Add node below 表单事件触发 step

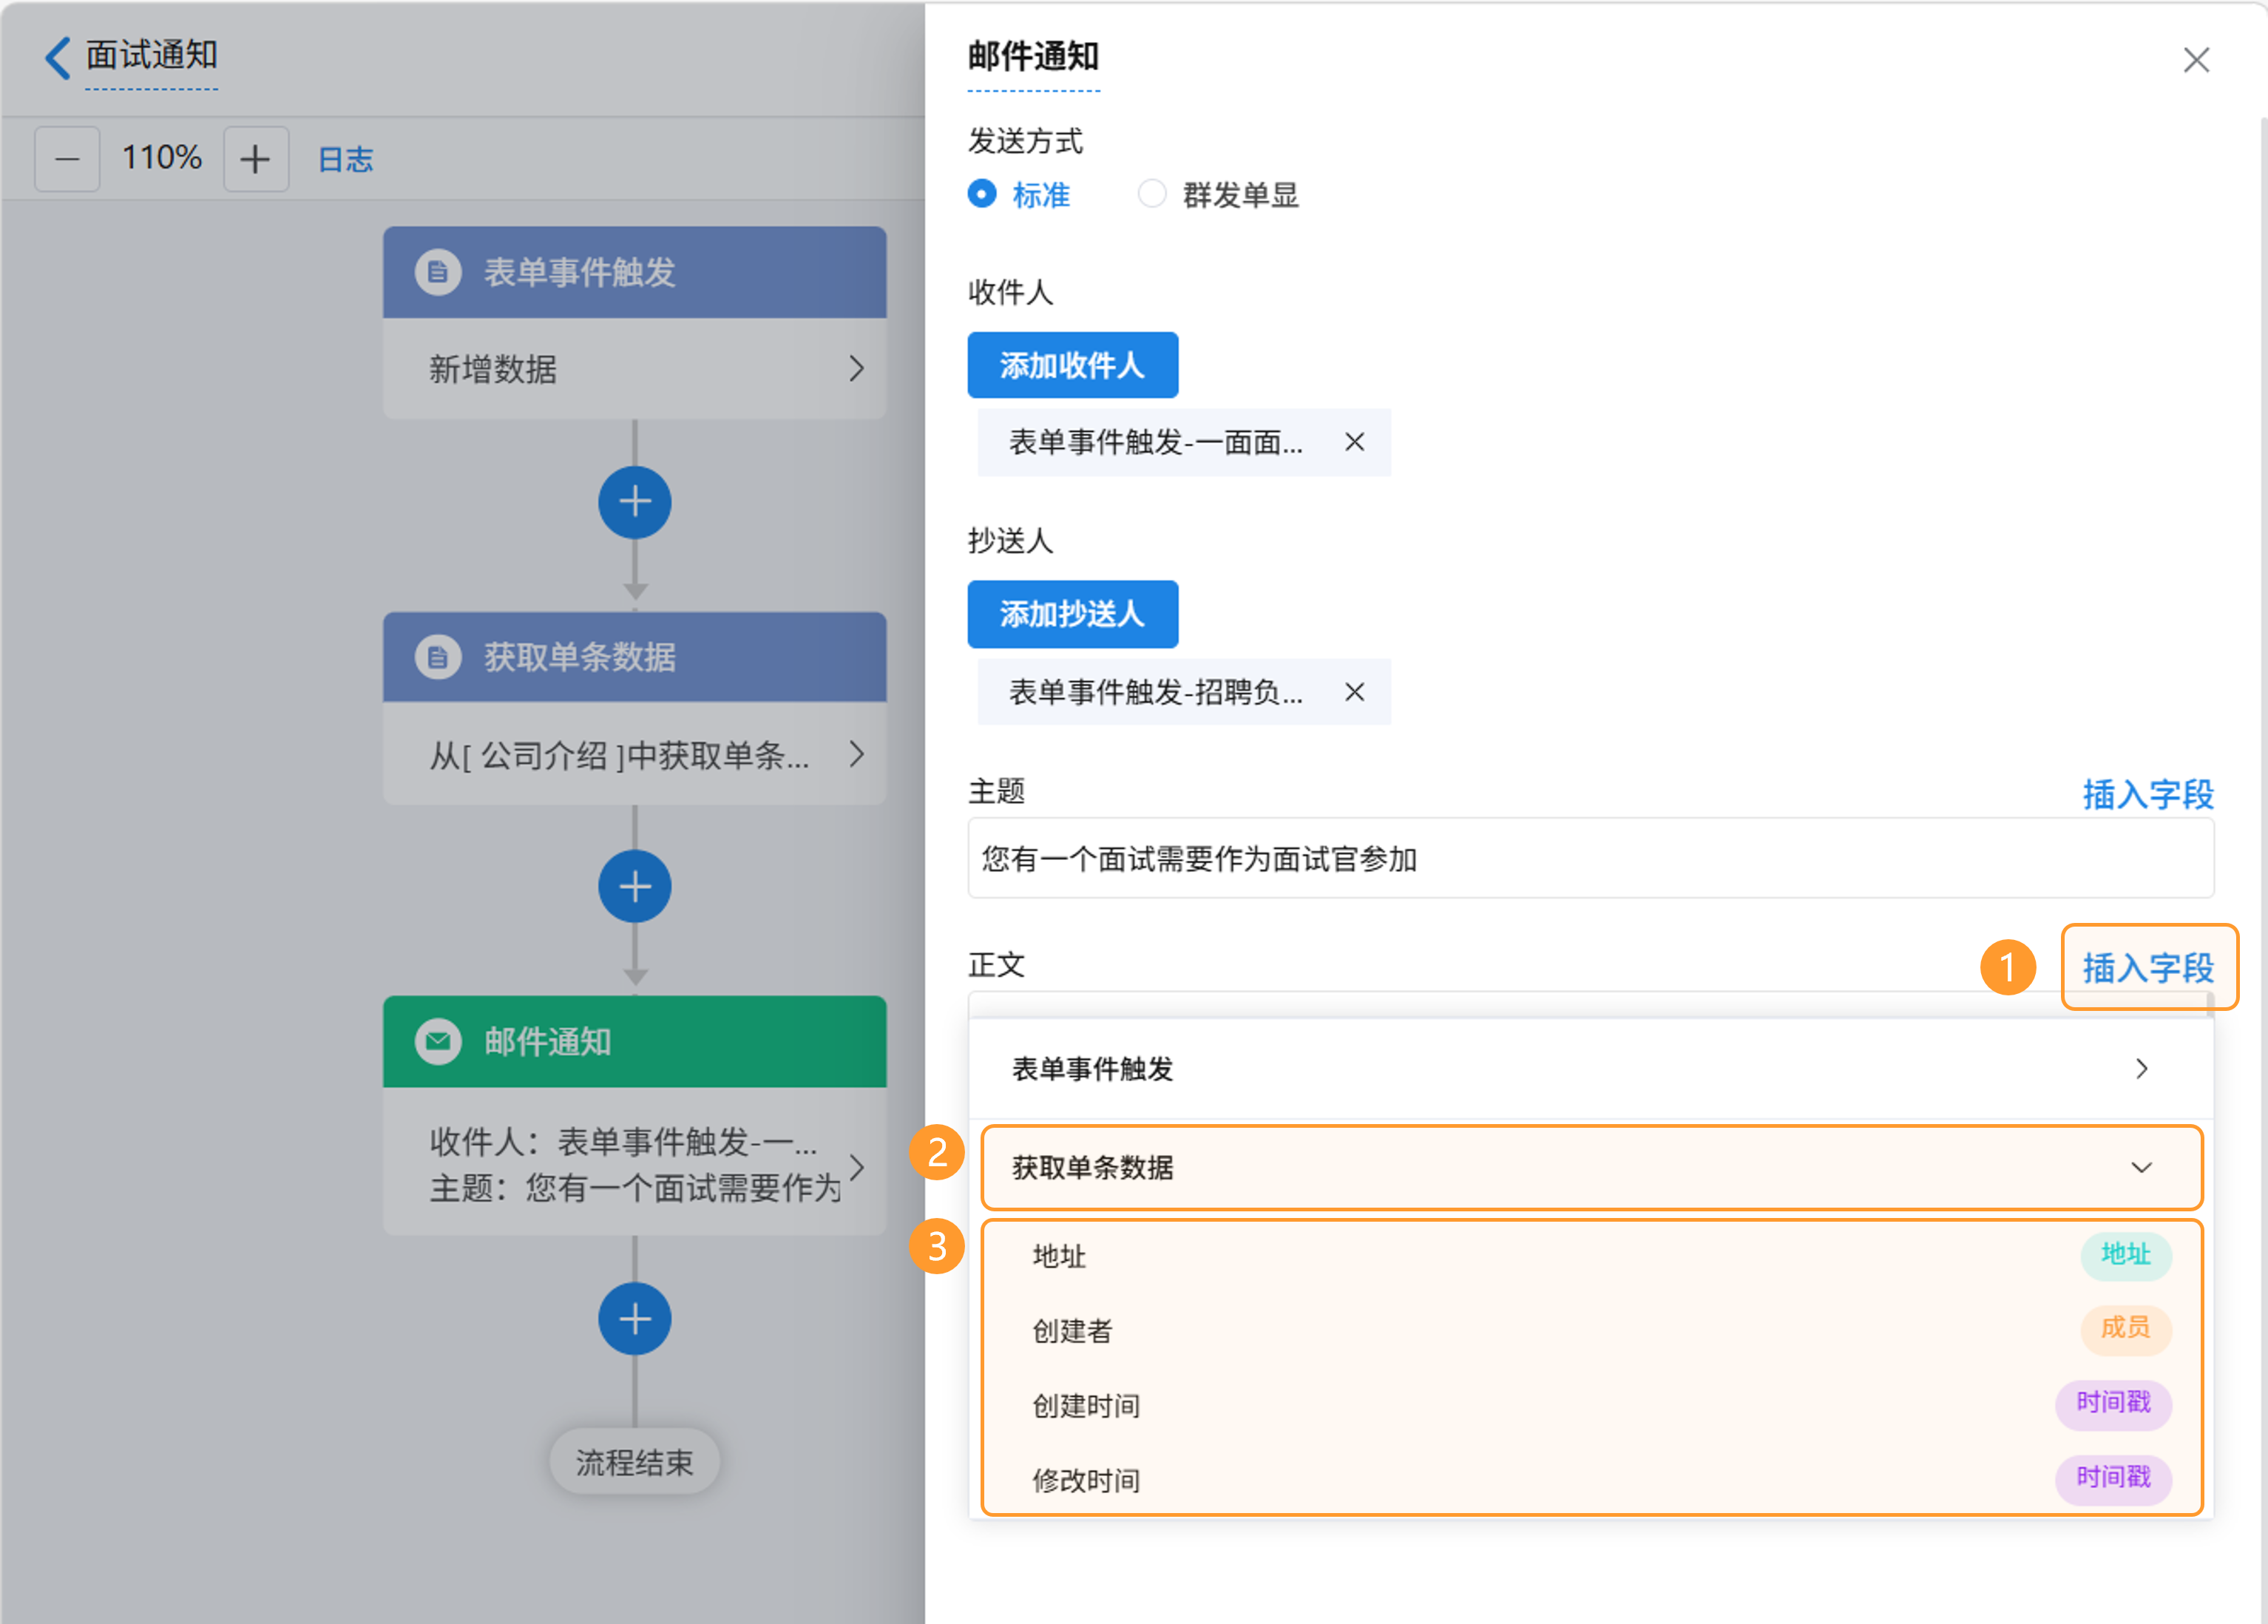(x=634, y=502)
